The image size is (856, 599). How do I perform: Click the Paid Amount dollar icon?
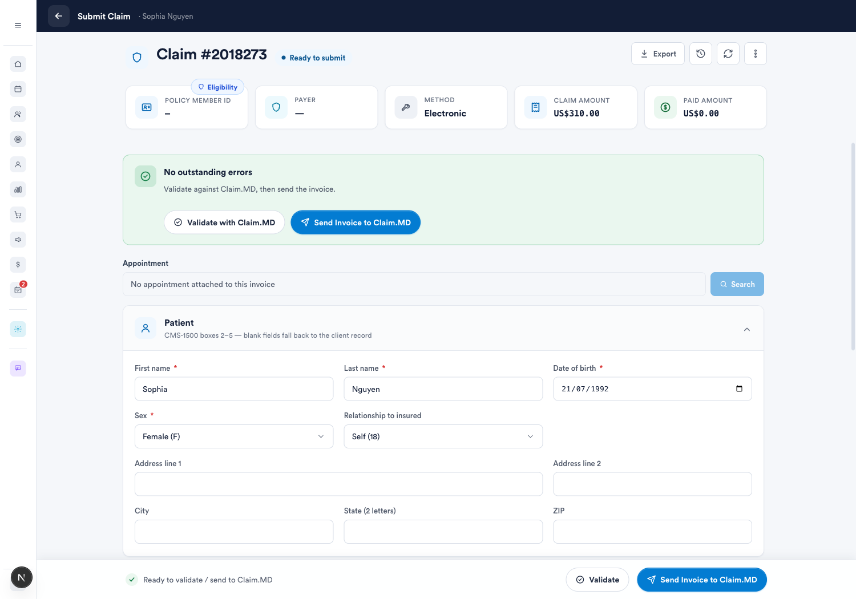(665, 107)
